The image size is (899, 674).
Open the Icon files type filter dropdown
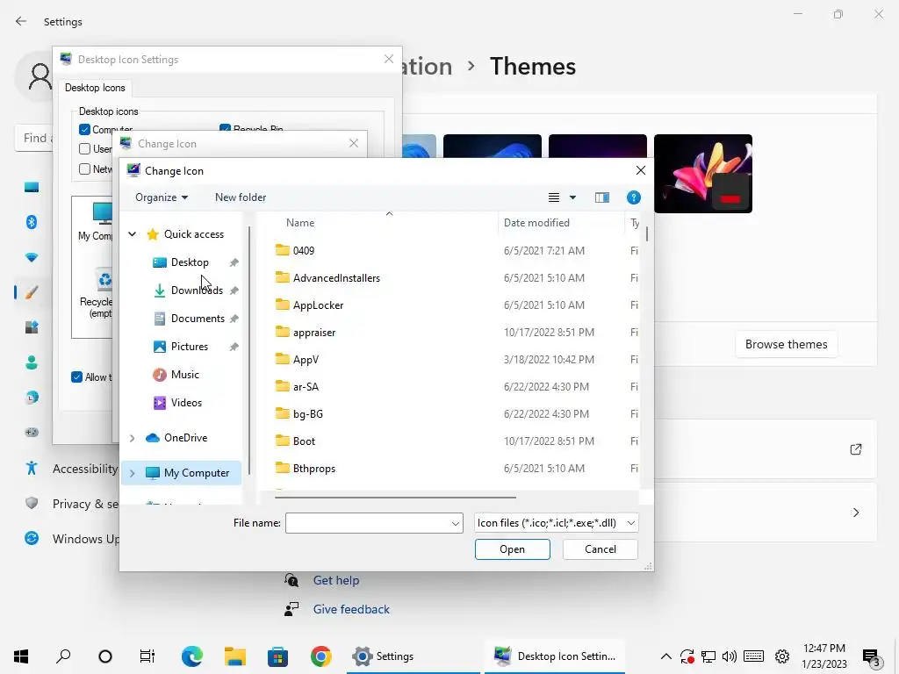pos(556,523)
